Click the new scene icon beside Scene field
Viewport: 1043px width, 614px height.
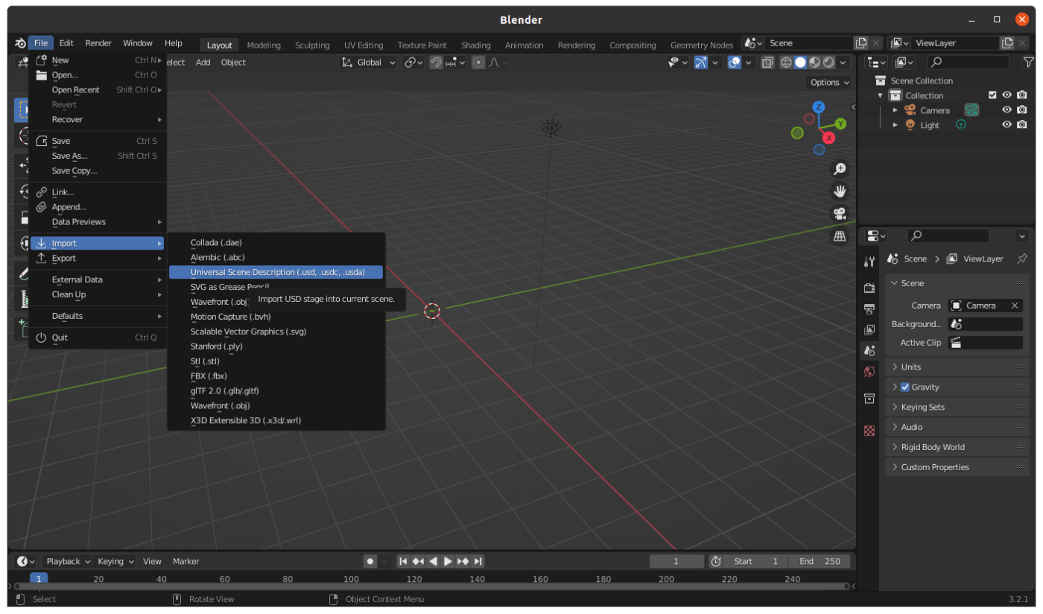861,43
